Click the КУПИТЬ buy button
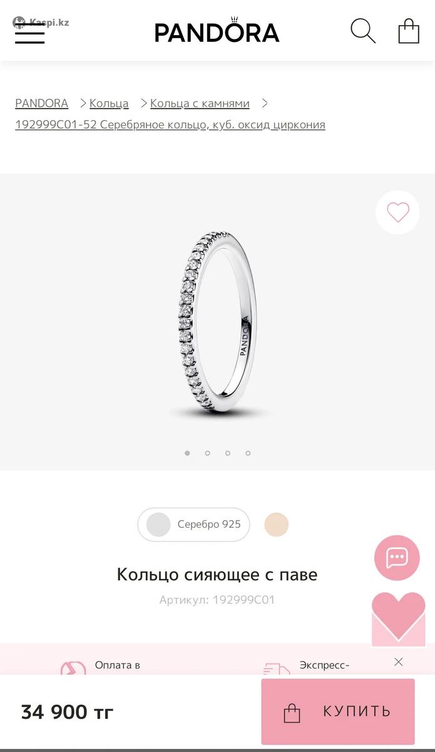Image resolution: width=435 pixels, height=752 pixels. pos(338,711)
